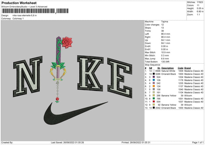Click the black swatch in stop row 2
This screenshot has width=205, height=145.
click(154, 74)
